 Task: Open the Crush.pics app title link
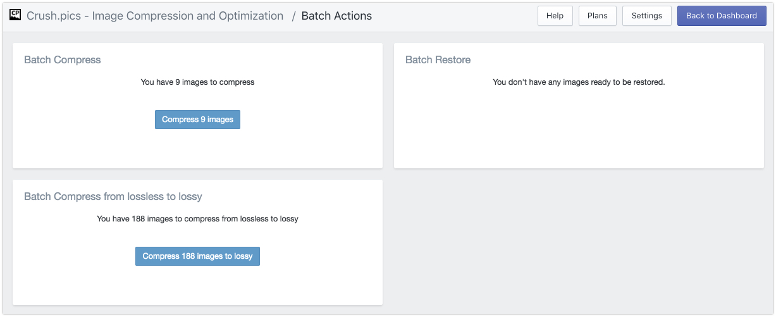tap(155, 16)
